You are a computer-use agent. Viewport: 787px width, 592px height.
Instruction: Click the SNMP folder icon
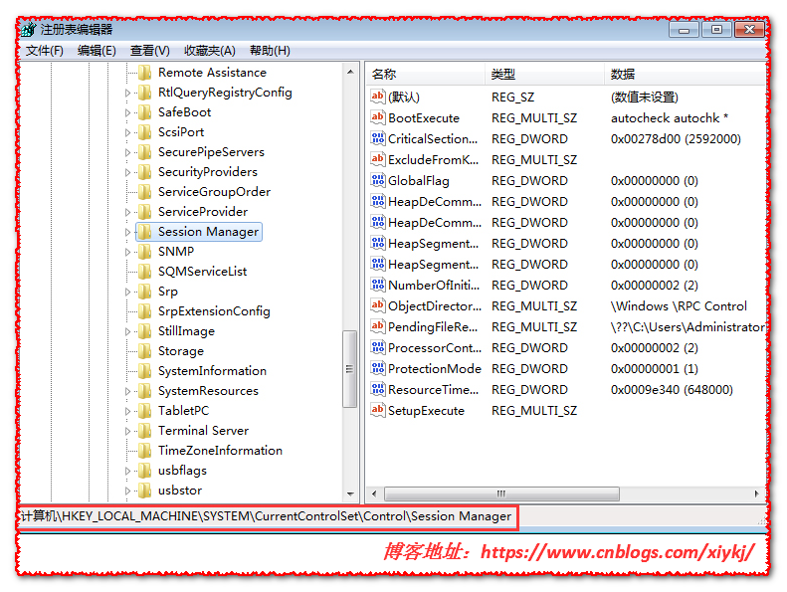pos(144,252)
